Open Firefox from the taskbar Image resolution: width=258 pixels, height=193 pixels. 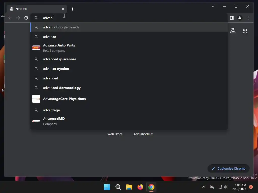[x=140, y=187]
